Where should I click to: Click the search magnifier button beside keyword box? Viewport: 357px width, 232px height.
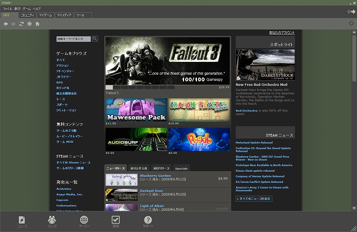click(x=95, y=39)
